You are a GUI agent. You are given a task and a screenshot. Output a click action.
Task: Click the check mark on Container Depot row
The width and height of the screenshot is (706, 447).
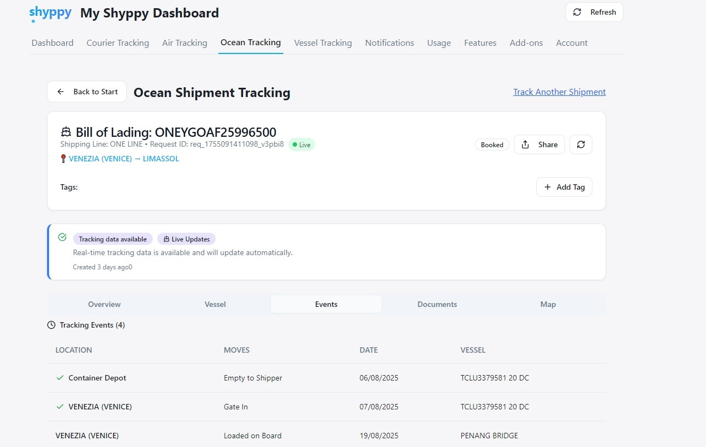pos(60,378)
